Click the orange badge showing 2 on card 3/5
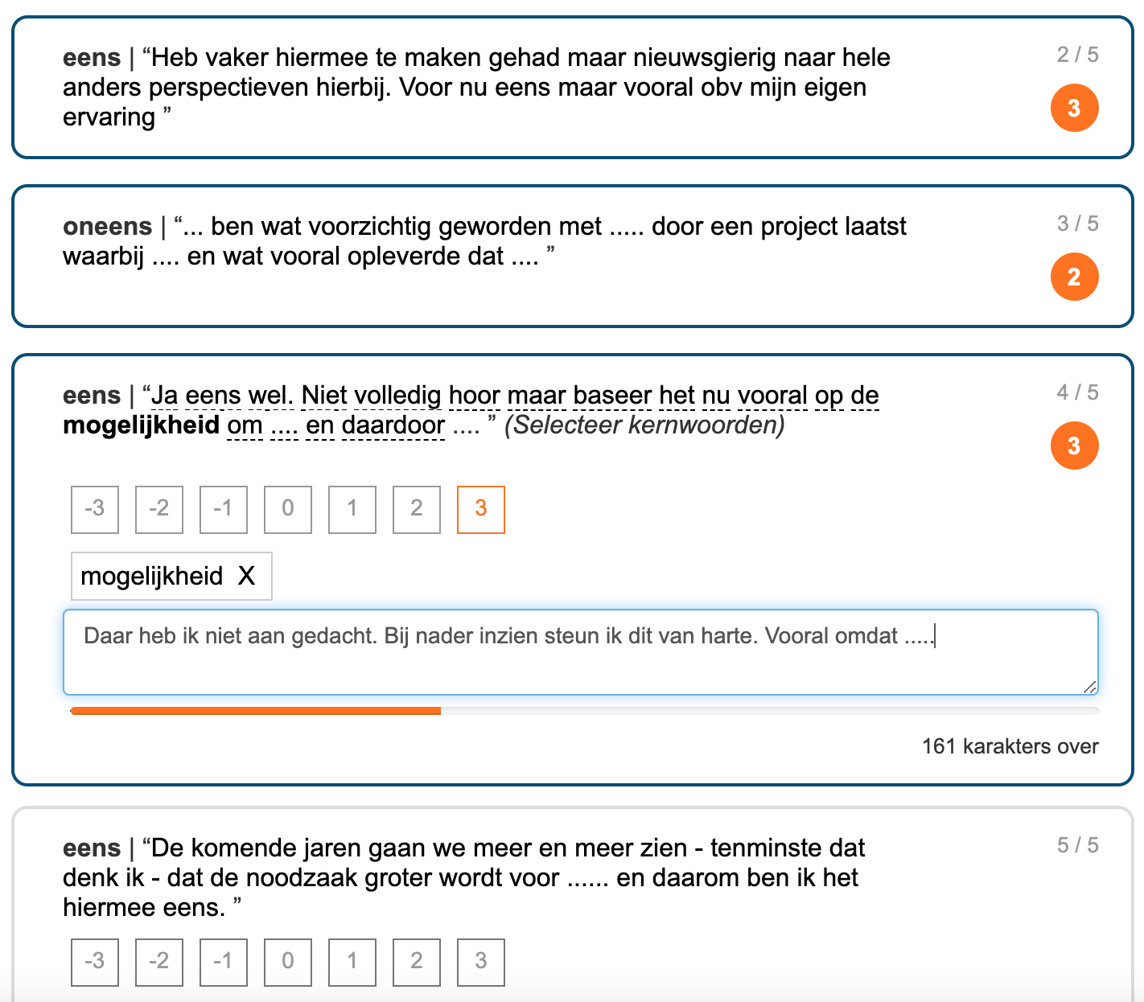1144x1002 pixels. (1074, 277)
